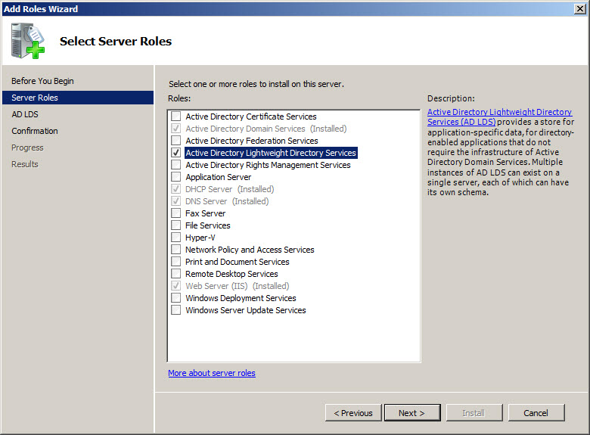
Task: Click the Select Server Roles heading
Action: (116, 41)
